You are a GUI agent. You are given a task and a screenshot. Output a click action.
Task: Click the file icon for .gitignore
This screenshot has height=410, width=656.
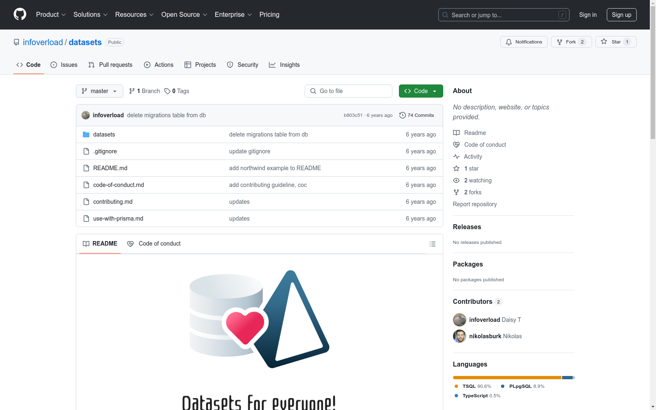pos(86,151)
